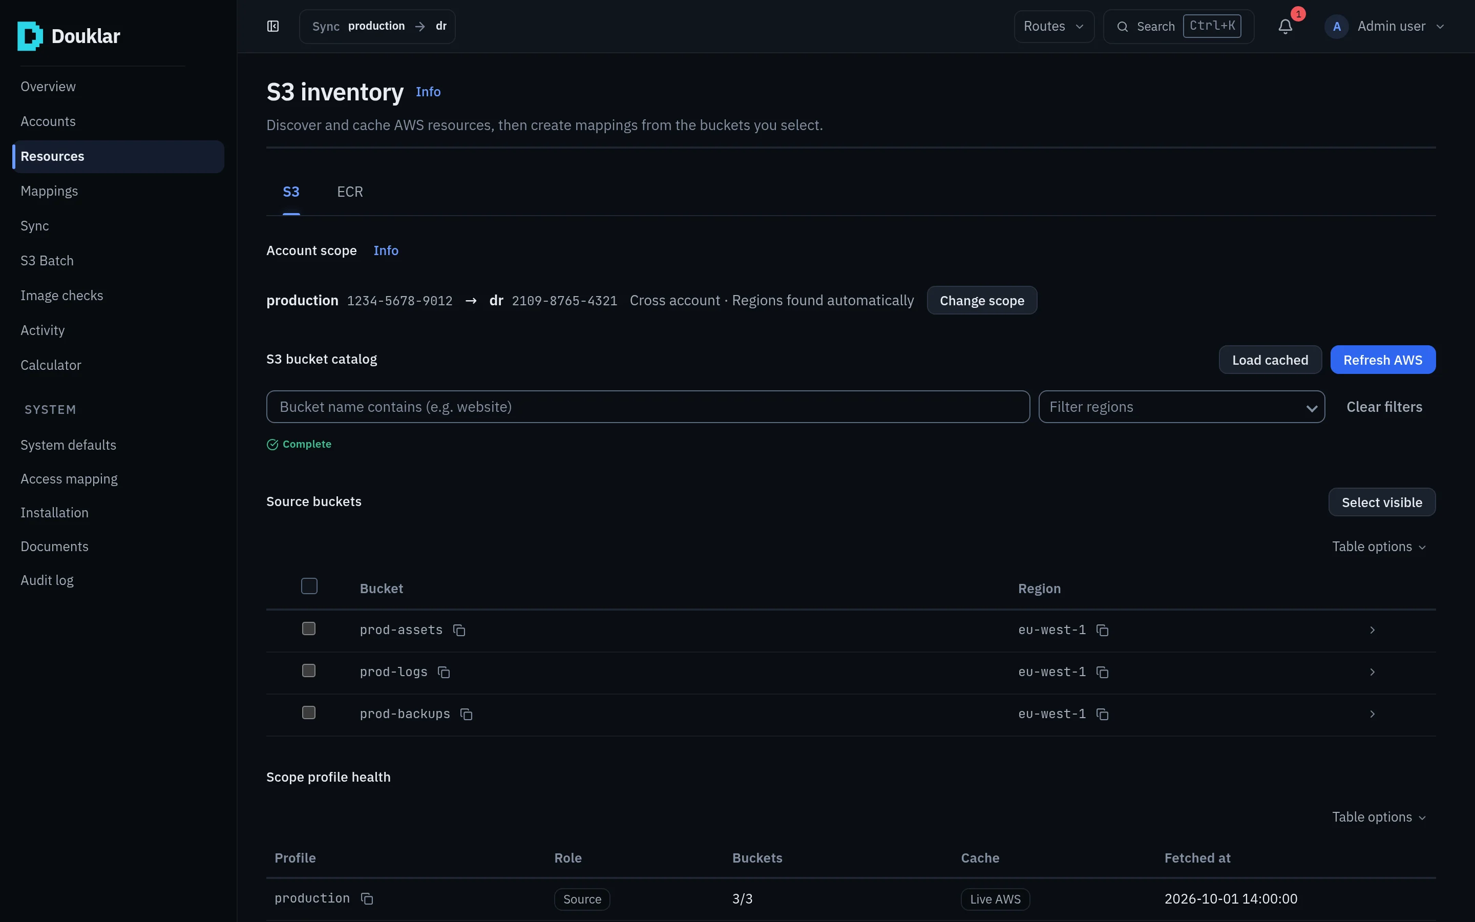
Task: Open the Filter regions combo box
Action: (1181, 407)
